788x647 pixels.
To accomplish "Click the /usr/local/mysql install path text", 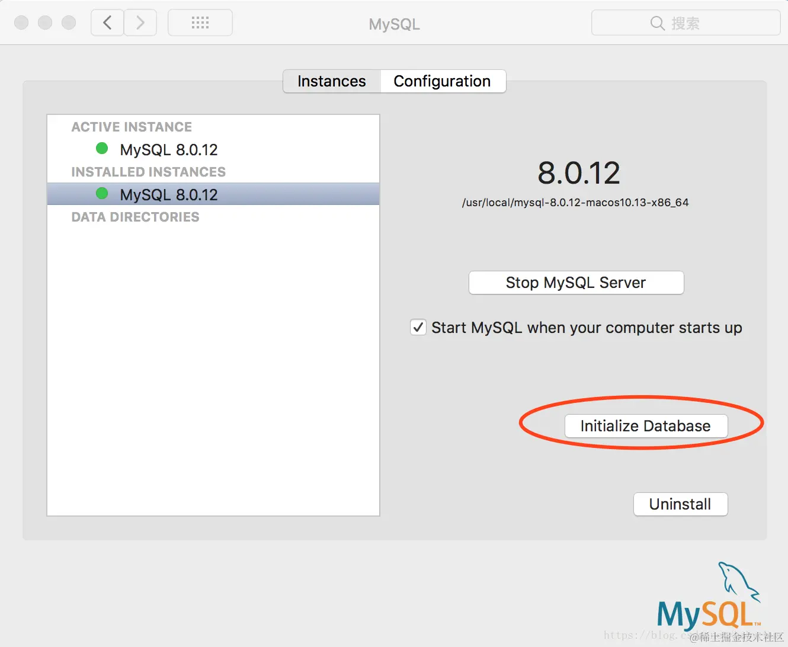I will click(x=575, y=203).
